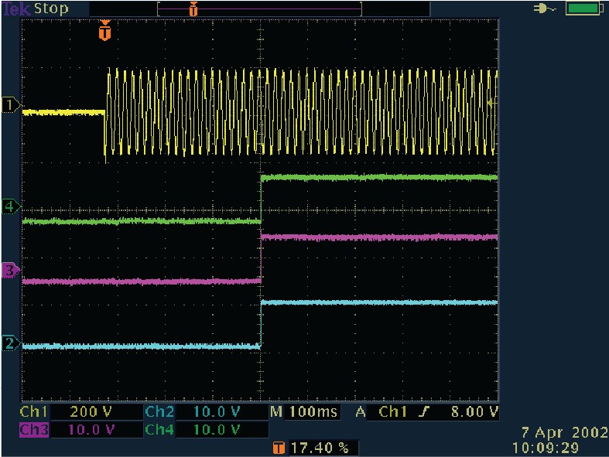
Task: Click the trigger marker in record overview bar
Action: 193,9
